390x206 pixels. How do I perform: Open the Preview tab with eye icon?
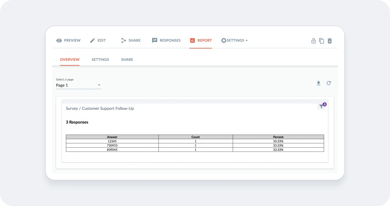68,40
